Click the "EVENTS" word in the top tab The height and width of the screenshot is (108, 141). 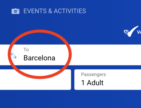tap(35, 11)
